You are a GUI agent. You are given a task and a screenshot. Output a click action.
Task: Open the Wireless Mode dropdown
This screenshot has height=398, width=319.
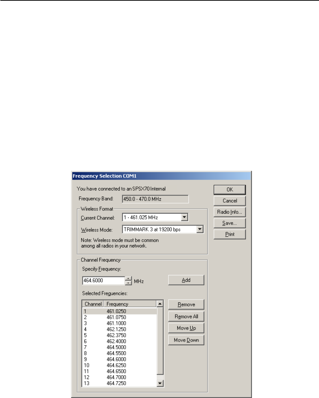tap(200, 229)
